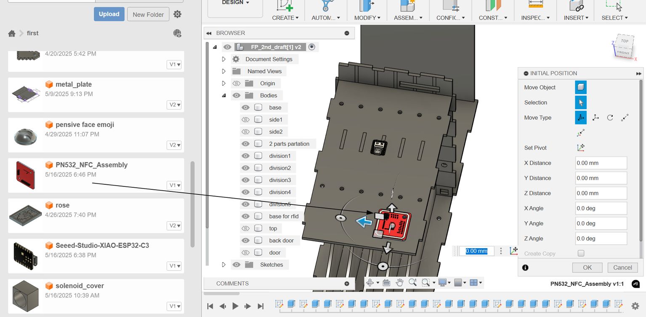Image resolution: width=646 pixels, height=317 pixels.
Task: Select the Pan hand tool
Action: pos(400,283)
